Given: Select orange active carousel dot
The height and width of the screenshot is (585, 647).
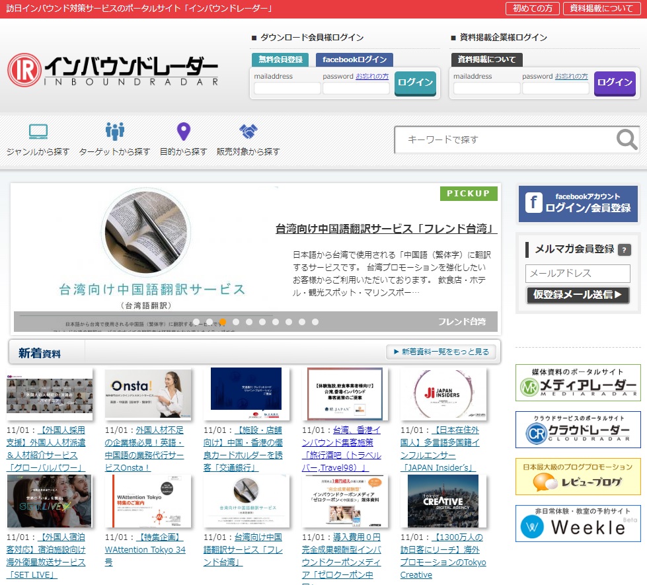Looking at the screenshot, I should click(x=223, y=322).
